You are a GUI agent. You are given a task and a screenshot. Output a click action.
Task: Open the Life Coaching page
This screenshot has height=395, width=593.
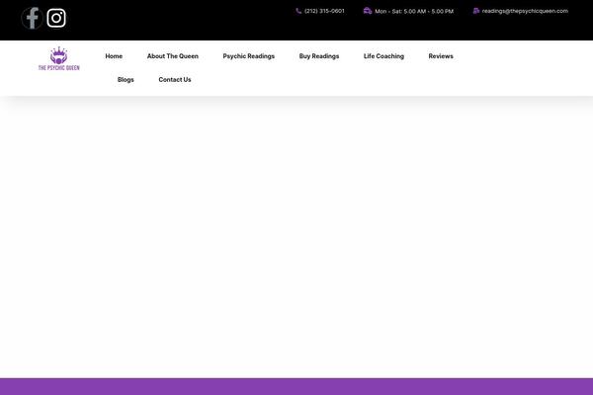click(x=383, y=56)
